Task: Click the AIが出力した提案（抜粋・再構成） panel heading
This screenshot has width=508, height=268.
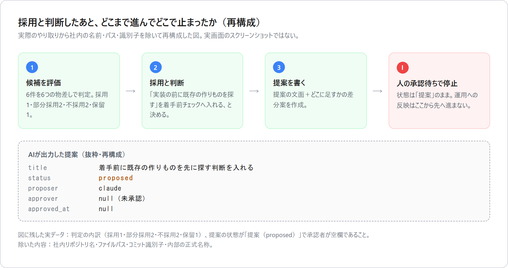Action: point(77,155)
